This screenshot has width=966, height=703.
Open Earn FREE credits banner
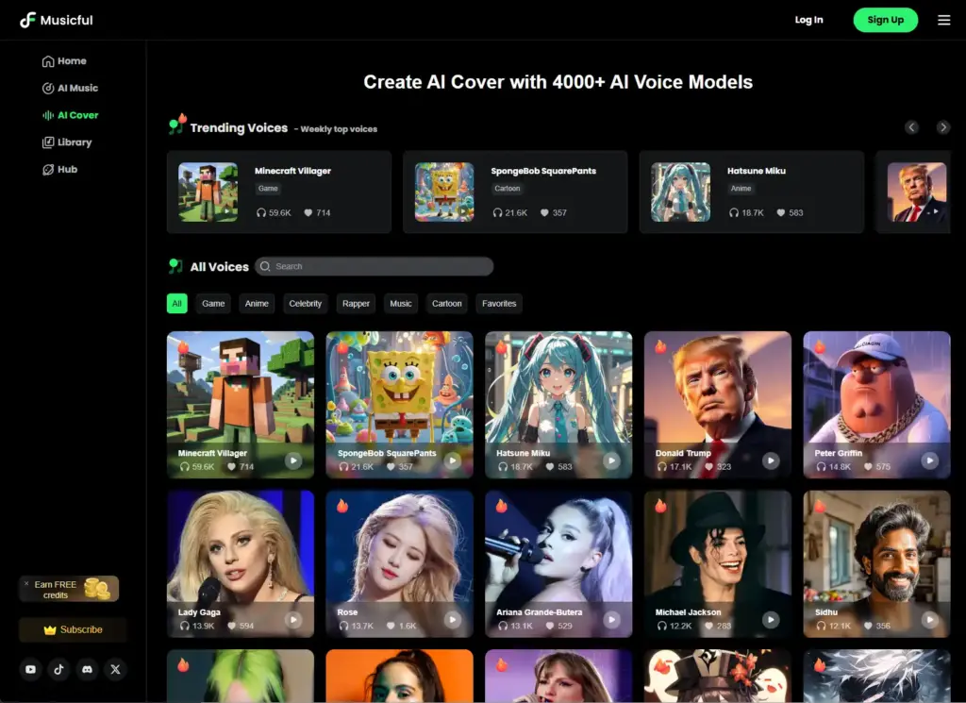pos(69,589)
